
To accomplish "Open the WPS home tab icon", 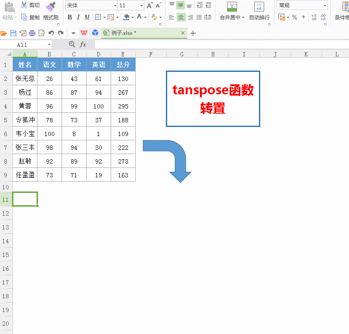I will coord(84,33).
